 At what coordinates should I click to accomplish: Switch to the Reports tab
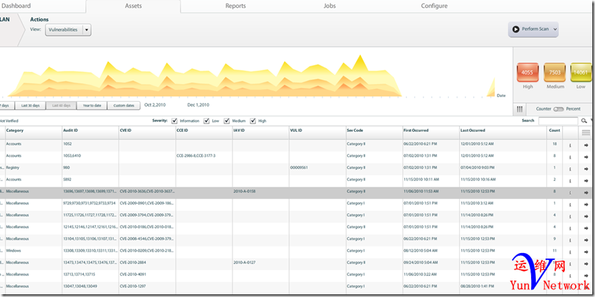pos(235,6)
